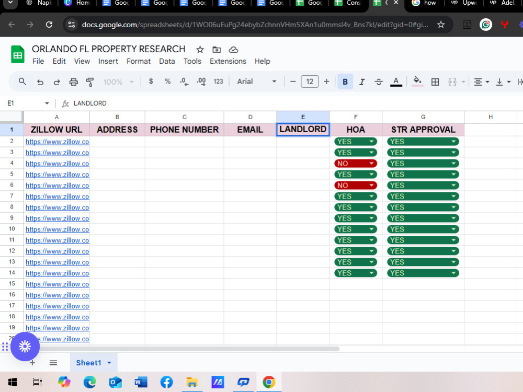The image size is (523, 392).
Task: Select column H header
Action: (x=491, y=117)
